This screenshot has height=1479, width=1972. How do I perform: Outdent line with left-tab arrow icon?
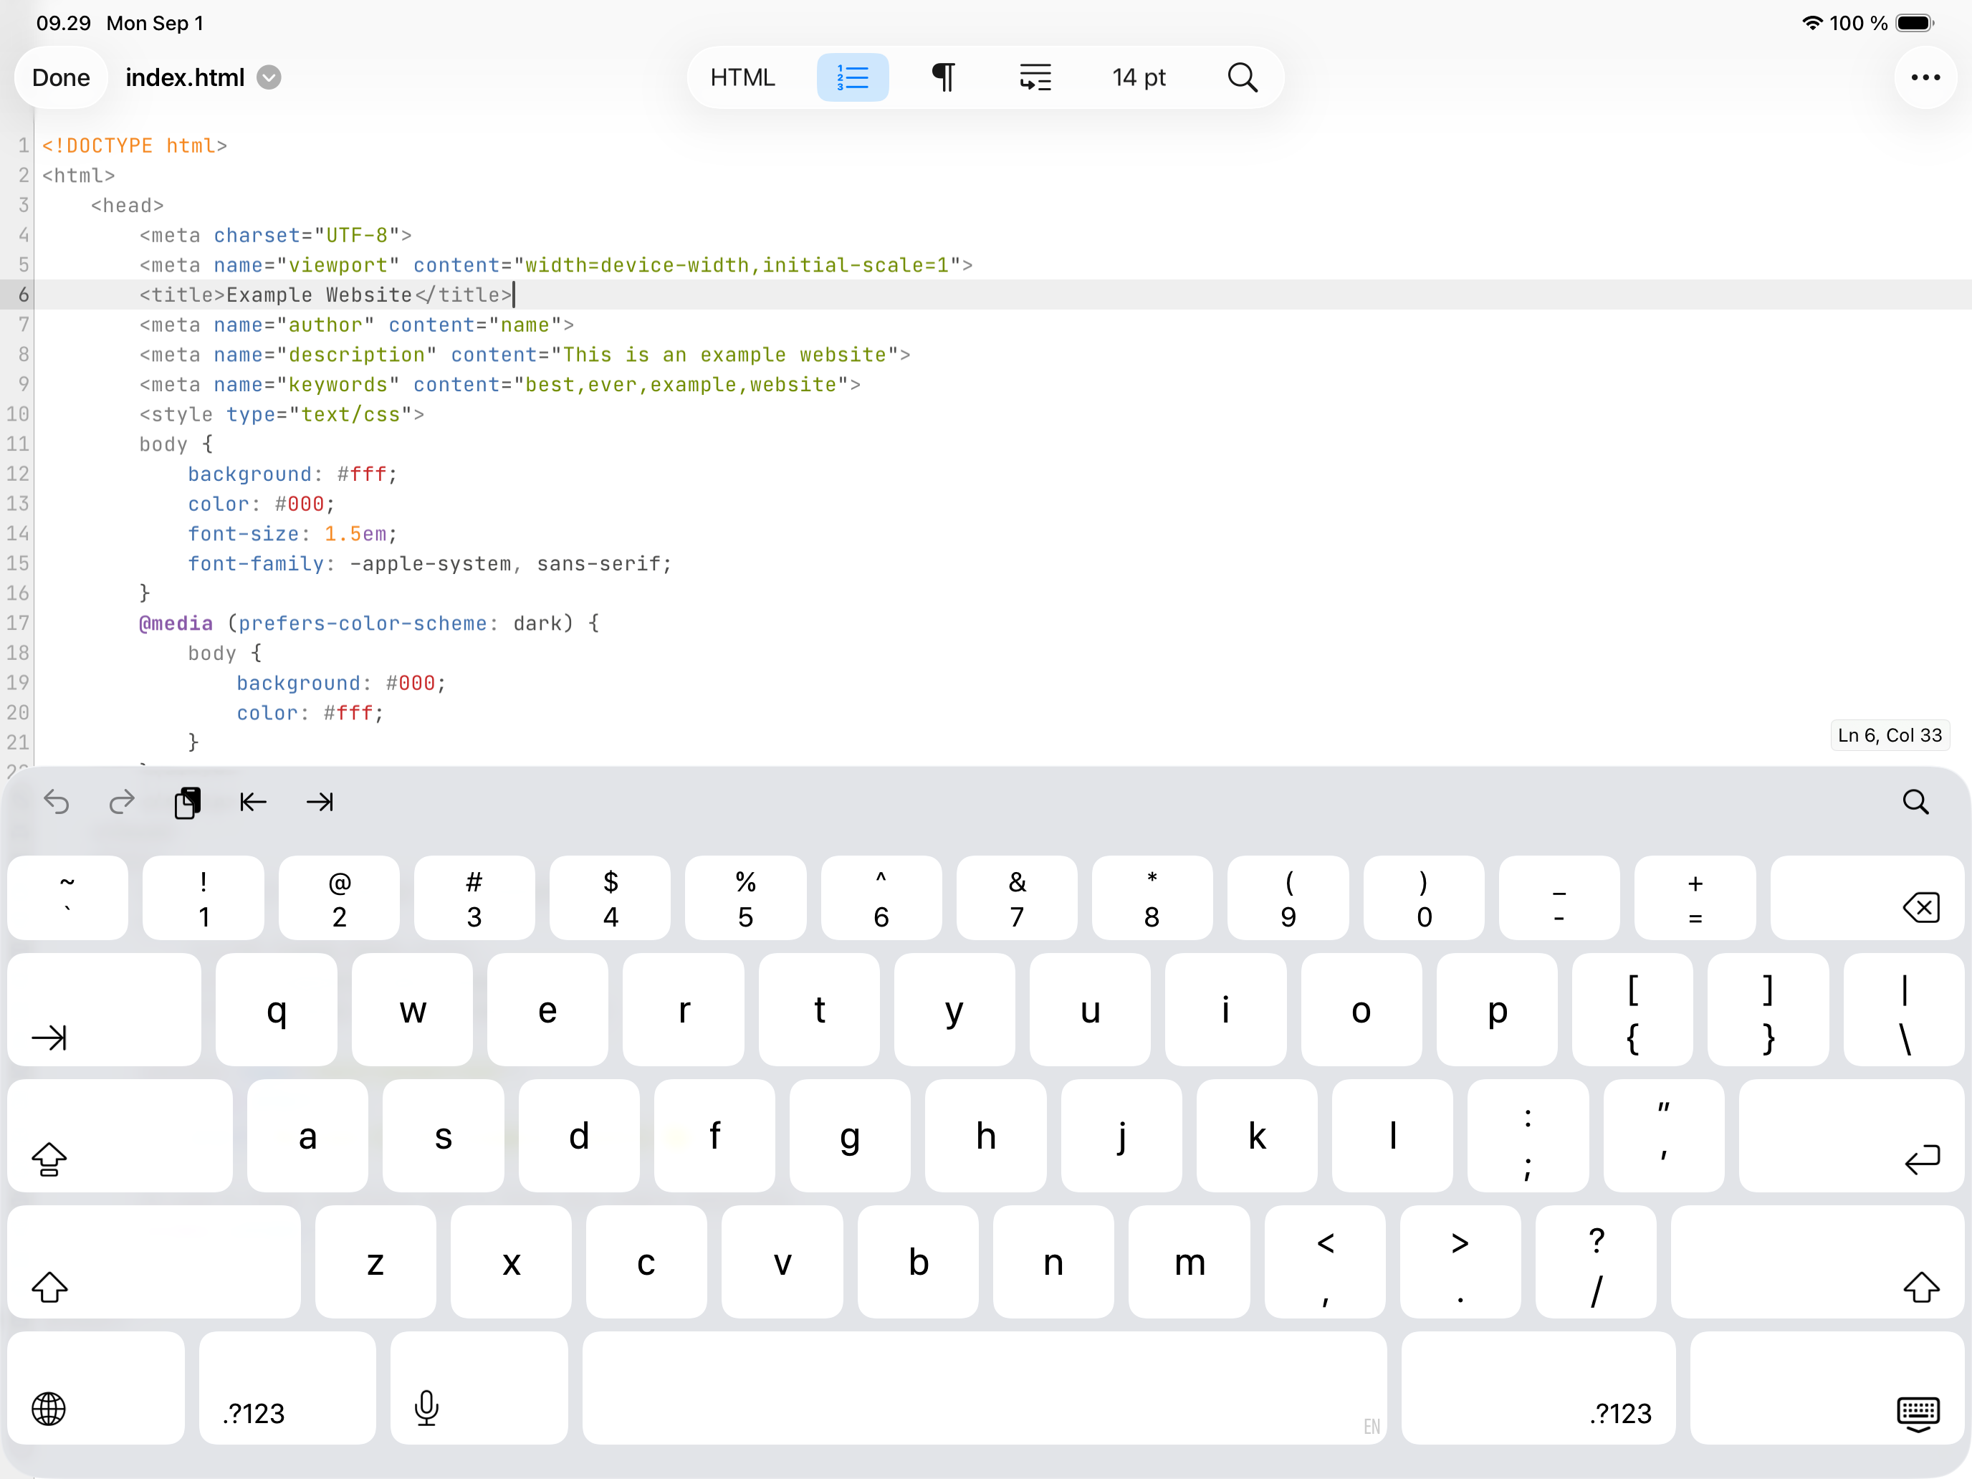(x=253, y=803)
